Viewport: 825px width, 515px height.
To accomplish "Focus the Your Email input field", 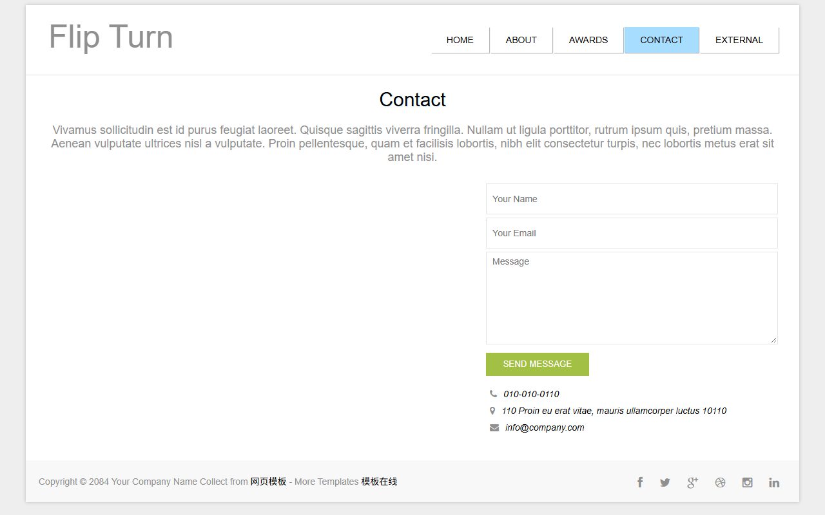I will click(x=632, y=233).
